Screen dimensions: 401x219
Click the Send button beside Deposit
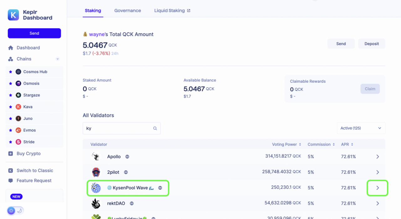(x=341, y=44)
